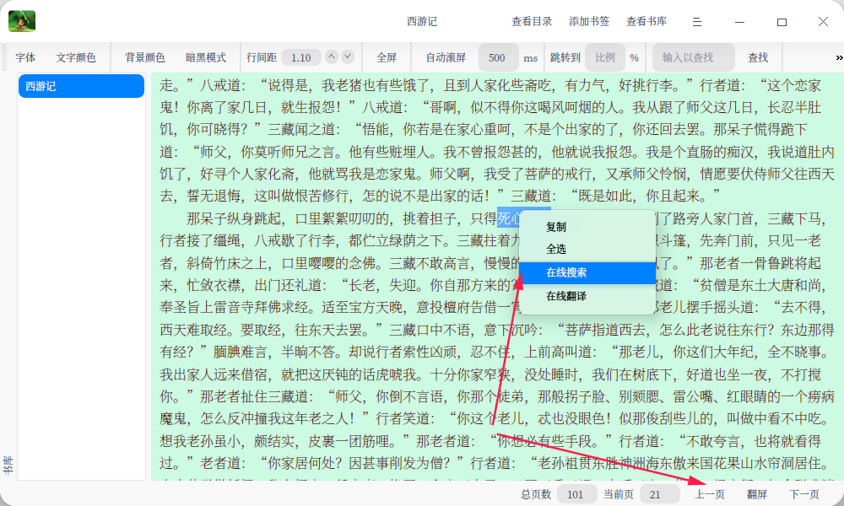The image size is (844, 506).
Task: Click the app logo icon
Action: coord(22,22)
